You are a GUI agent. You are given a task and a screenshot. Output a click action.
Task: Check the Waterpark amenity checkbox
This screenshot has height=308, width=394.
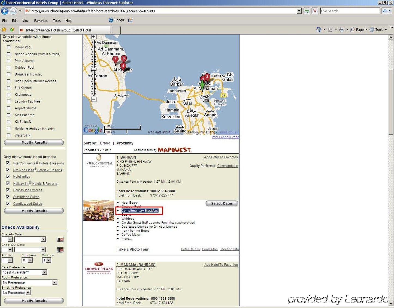9,135
